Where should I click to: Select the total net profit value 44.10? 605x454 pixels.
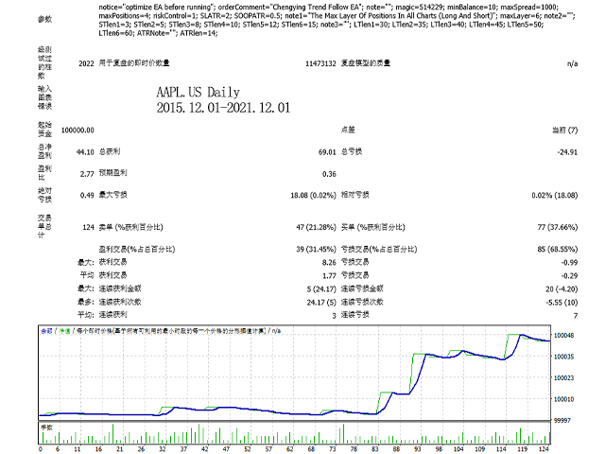point(85,152)
